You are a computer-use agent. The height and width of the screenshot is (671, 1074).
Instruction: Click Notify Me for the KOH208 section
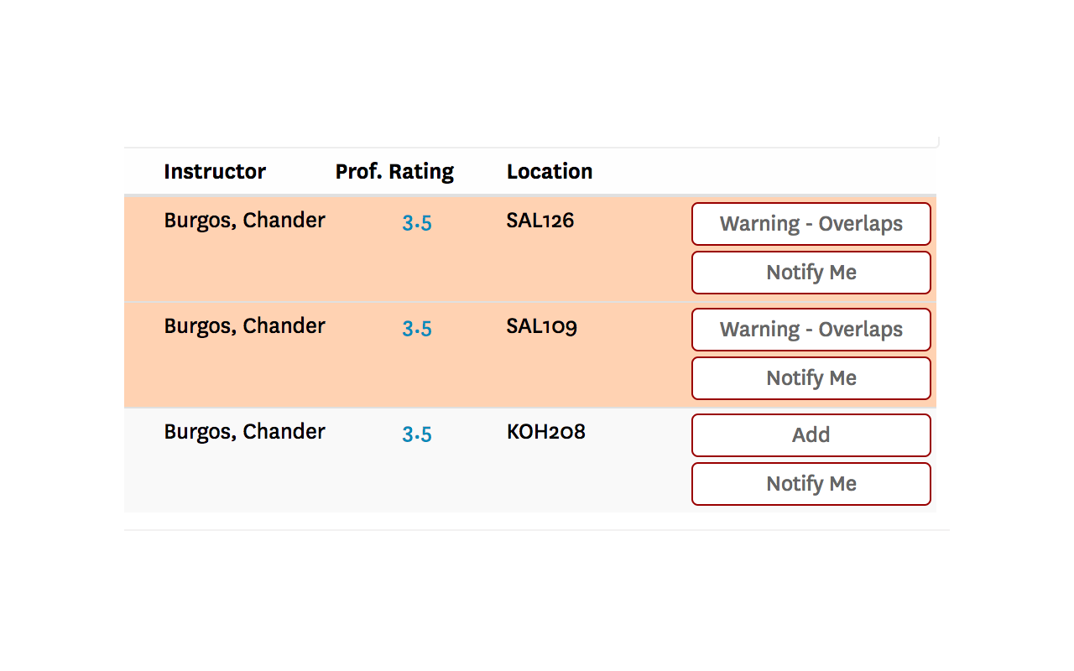click(811, 484)
